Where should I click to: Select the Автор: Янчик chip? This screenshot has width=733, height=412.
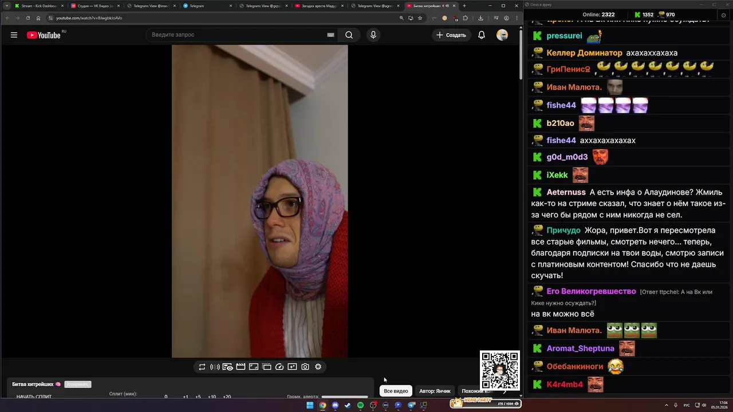tap(435, 391)
